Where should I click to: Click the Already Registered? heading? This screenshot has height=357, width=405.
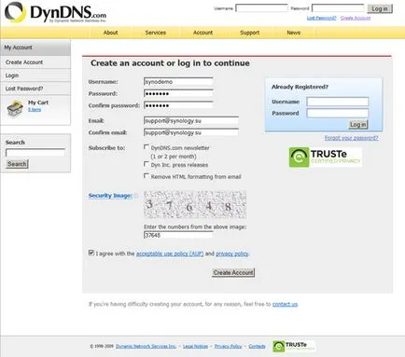point(300,87)
